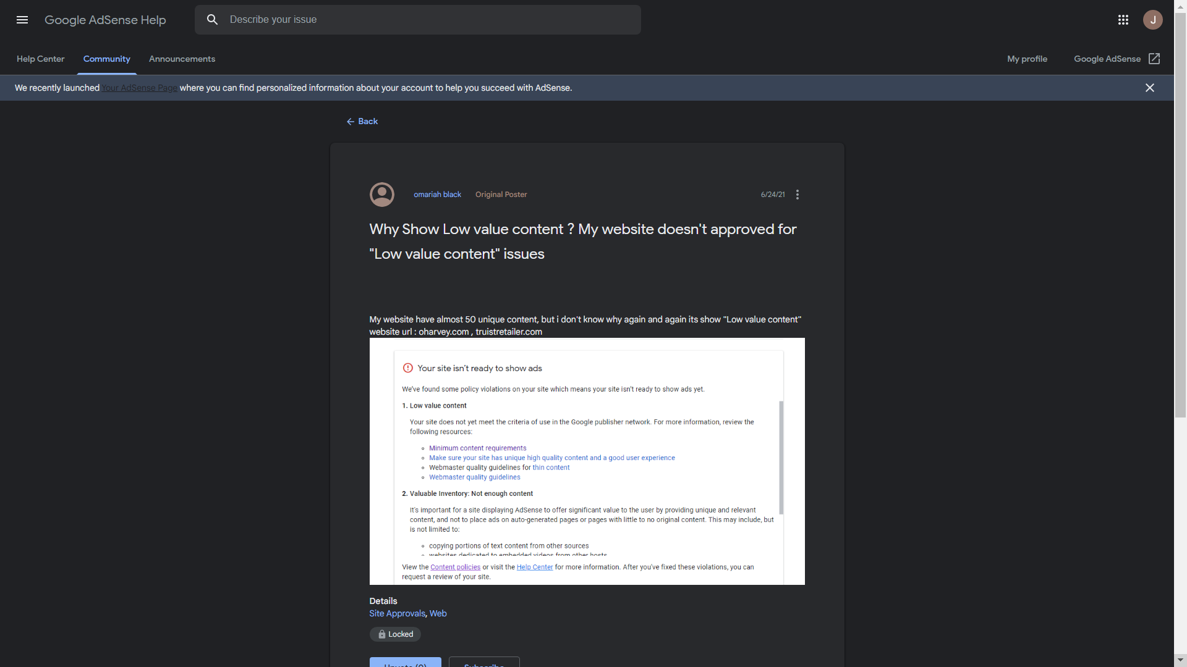
Task: Go Back to the thread list
Action: 362,122
